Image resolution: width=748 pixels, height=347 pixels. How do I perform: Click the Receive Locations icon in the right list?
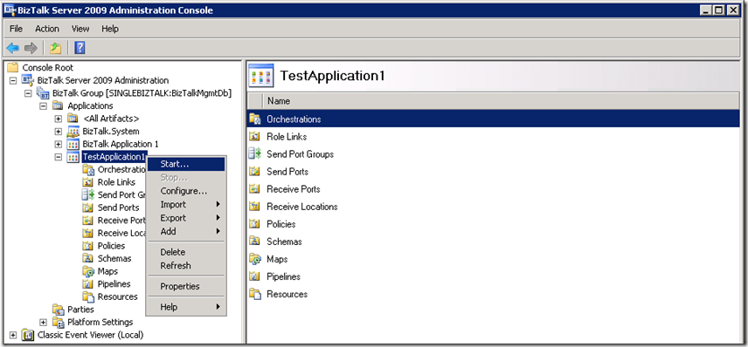(x=255, y=207)
